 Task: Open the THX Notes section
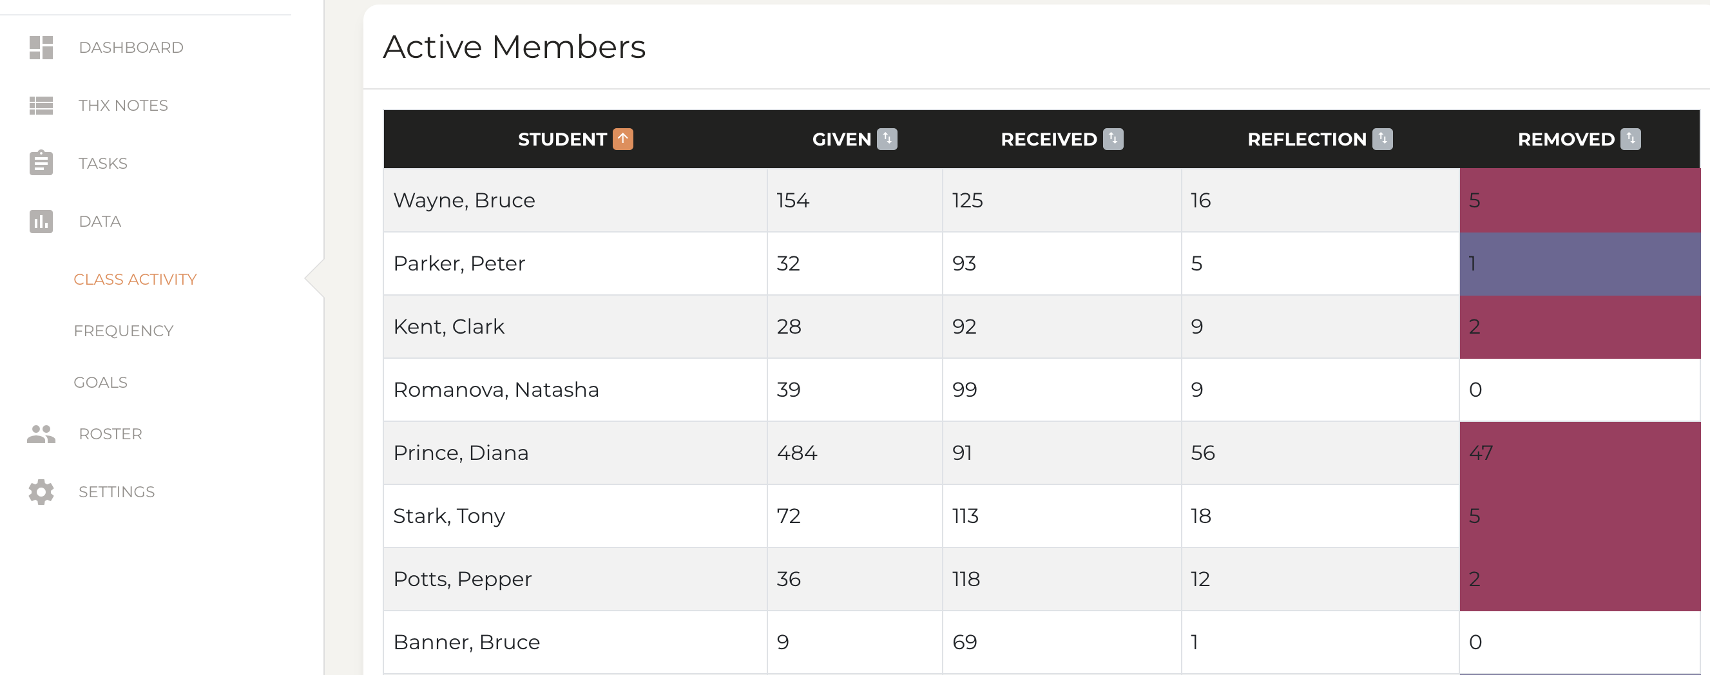[123, 106]
